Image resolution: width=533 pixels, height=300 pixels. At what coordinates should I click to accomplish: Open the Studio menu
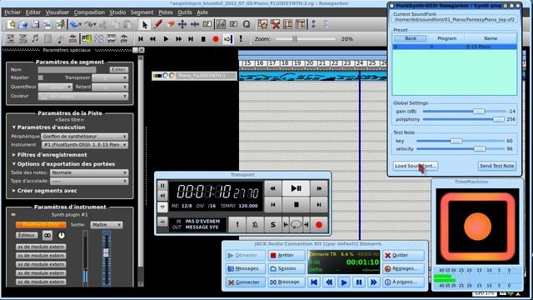click(x=117, y=12)
